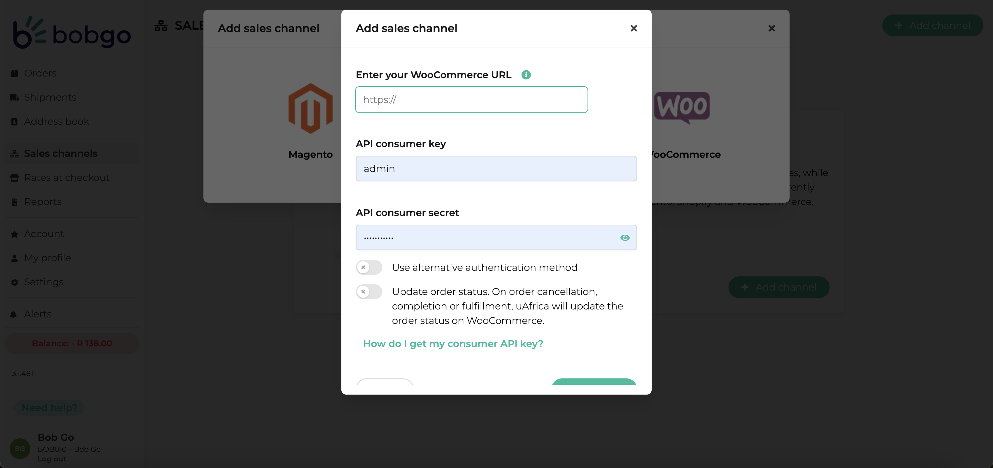Click the Magento label in background dialog
This screenshot has width=993, height=468.
click(x=310, y=154)
